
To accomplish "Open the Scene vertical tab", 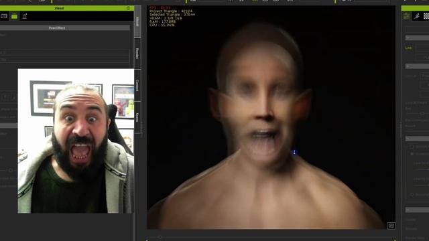I will point(137,118).
